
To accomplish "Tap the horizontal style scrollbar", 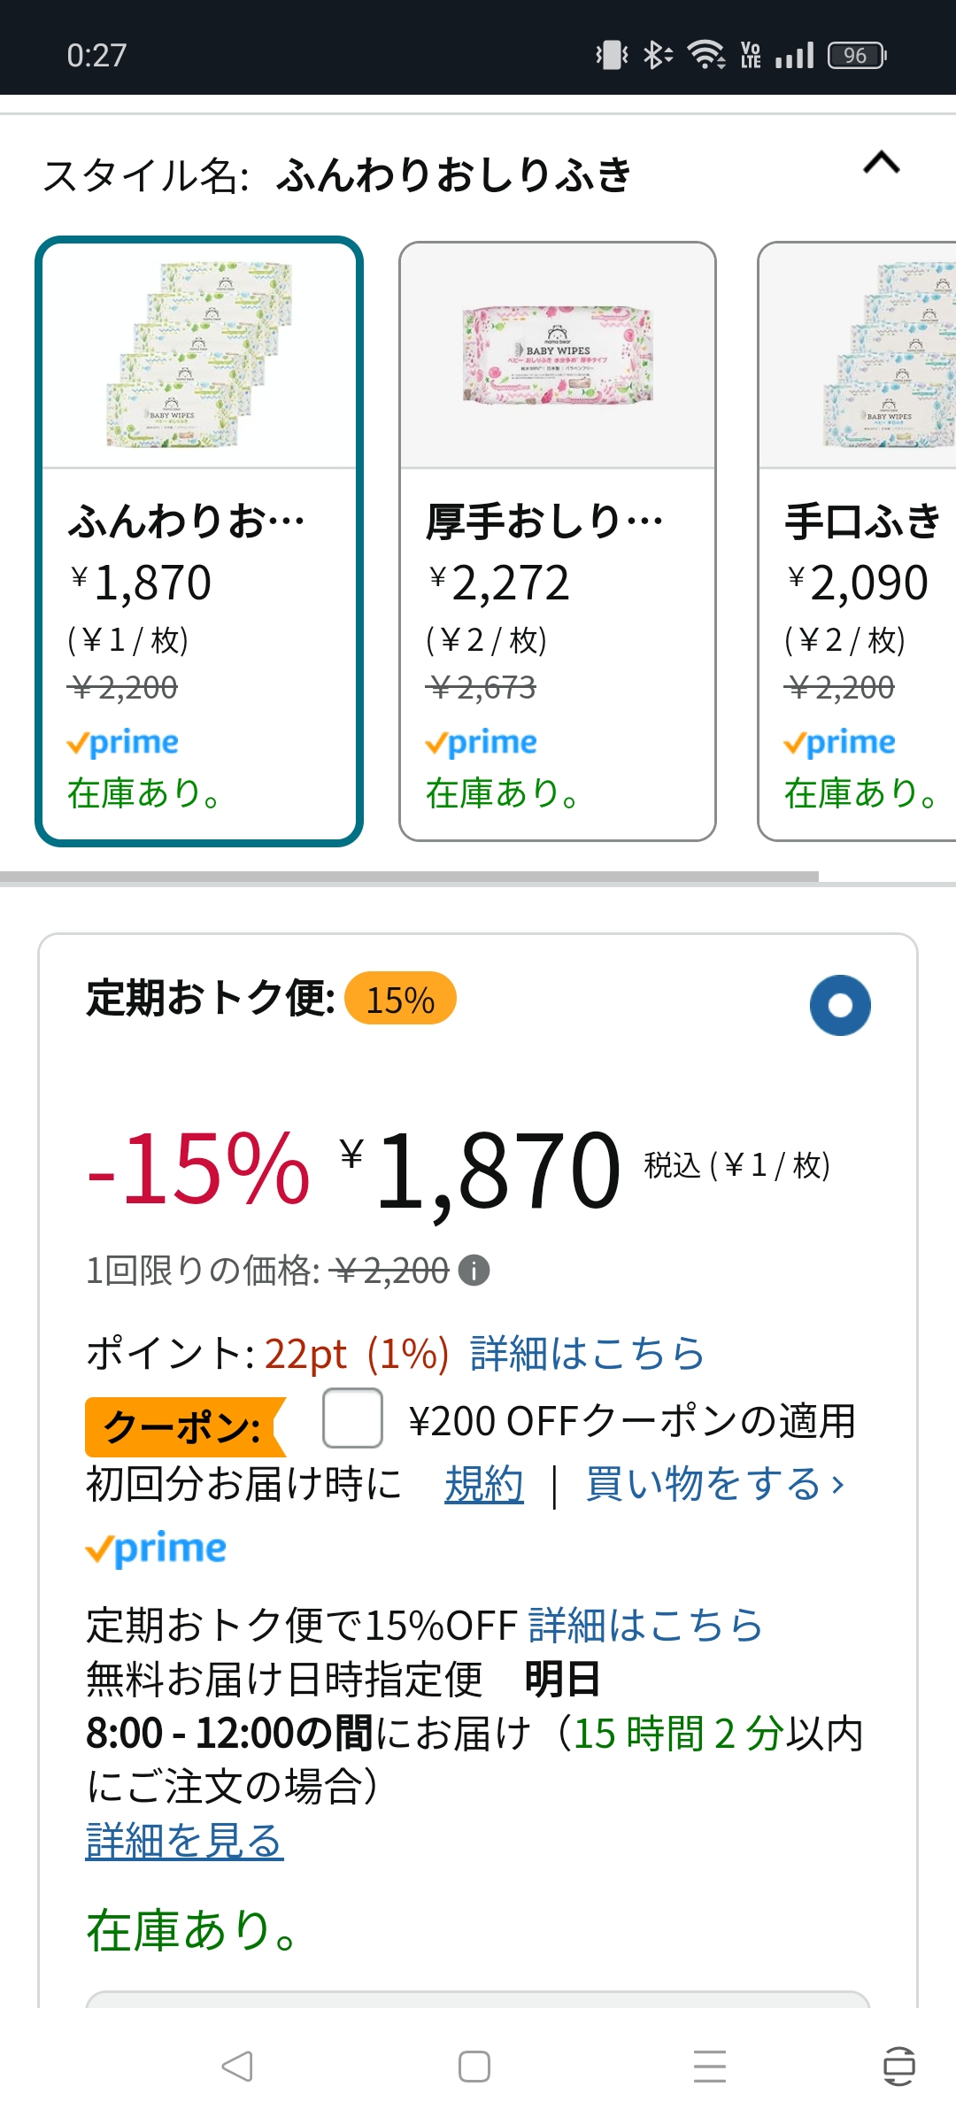I will (x=409, y=877).
